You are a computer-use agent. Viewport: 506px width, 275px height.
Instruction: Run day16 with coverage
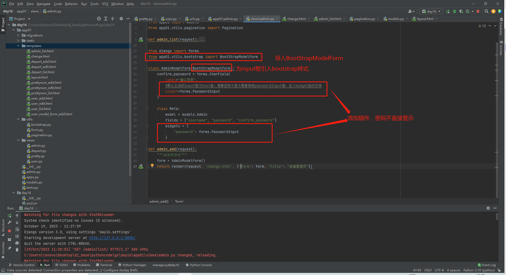click(x=461, y=12)
